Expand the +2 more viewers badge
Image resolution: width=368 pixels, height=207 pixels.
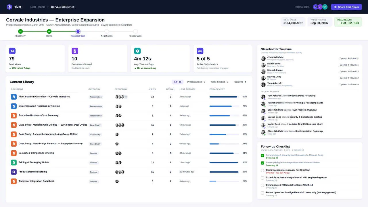pos(125,97)
